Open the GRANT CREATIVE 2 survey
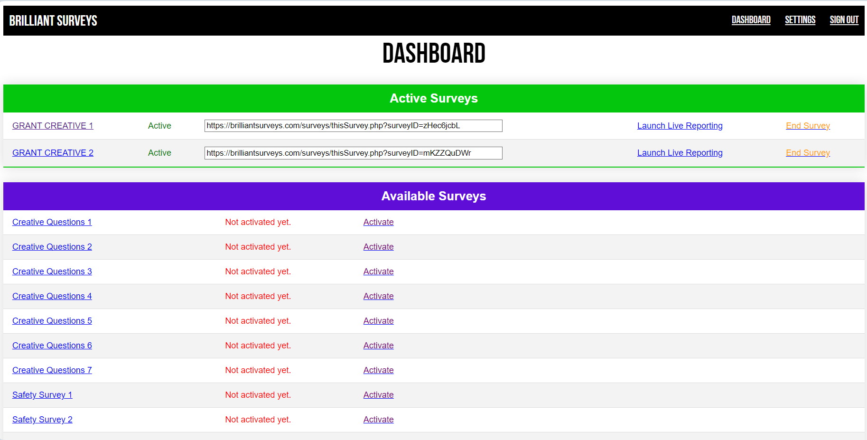The image size is (867, 440). coord(53,153)
